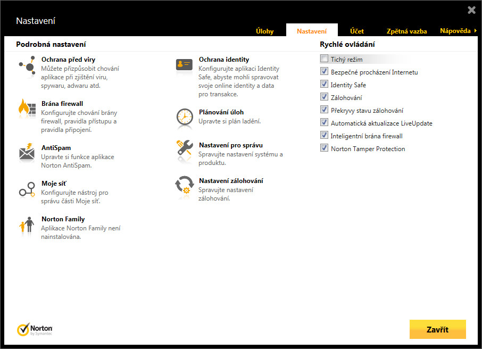This screenshot has height=349, width=482.
Task: Select the Nastavení tab
Action: [x=312, y=31]
